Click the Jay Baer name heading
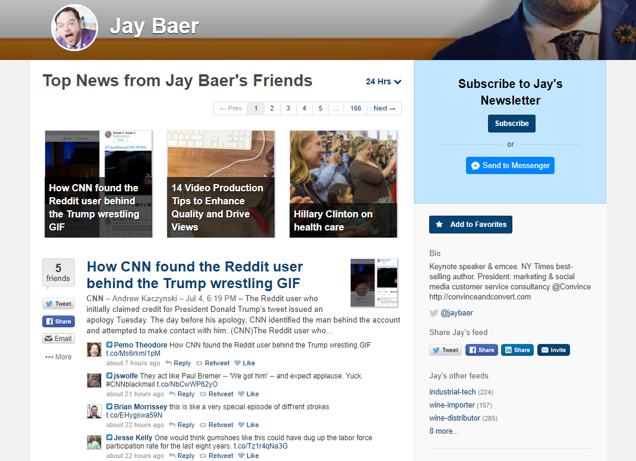 click(x=154, y=26)
